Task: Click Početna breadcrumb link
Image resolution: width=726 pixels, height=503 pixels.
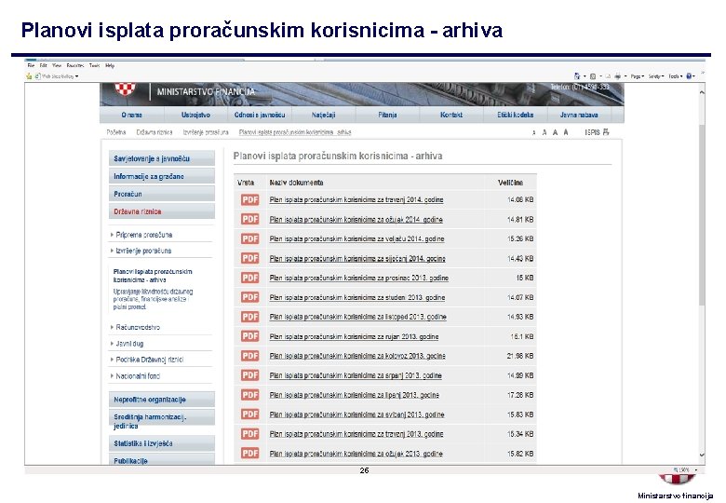Action: pyautogui.click(x=116, y=132)
